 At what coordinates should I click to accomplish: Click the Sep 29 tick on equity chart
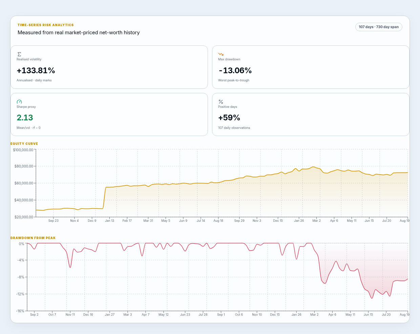[x=239, y=221]
